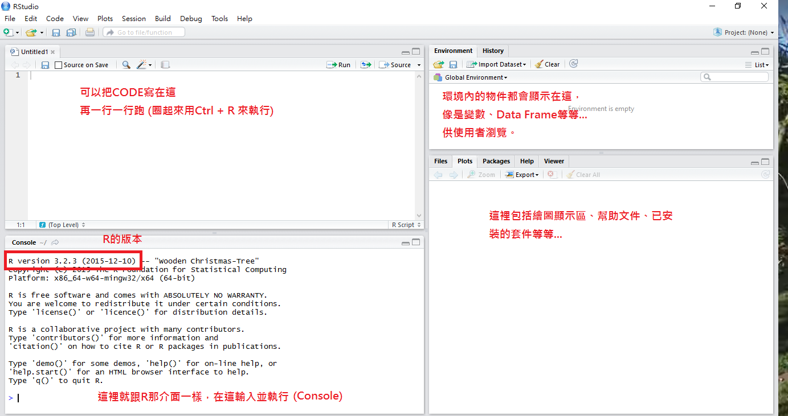788x416 pixels.
Task: Open the Session menu
Action: pos(134,19)
